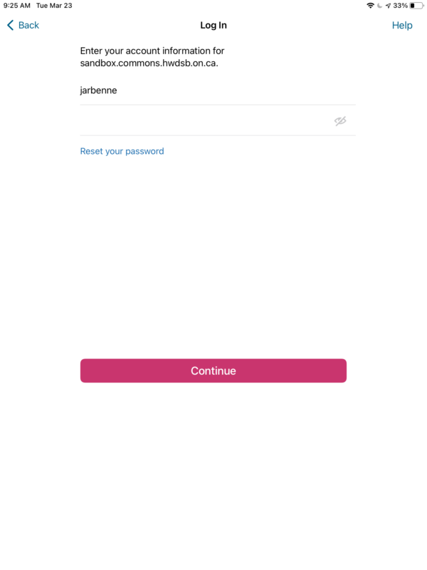
Task: Tap the Tue Mar 23 date
Action: 54,6
